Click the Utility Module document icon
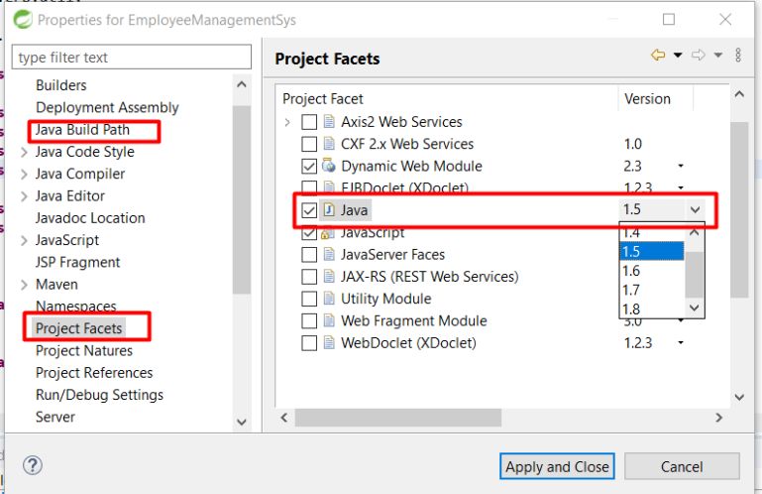 pyautogui.click(x=329, y=299)
